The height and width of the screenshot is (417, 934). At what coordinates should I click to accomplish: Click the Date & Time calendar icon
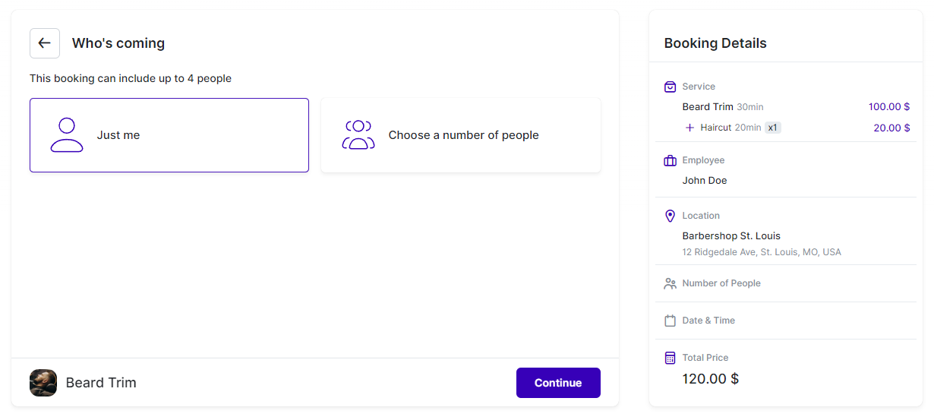670,321
